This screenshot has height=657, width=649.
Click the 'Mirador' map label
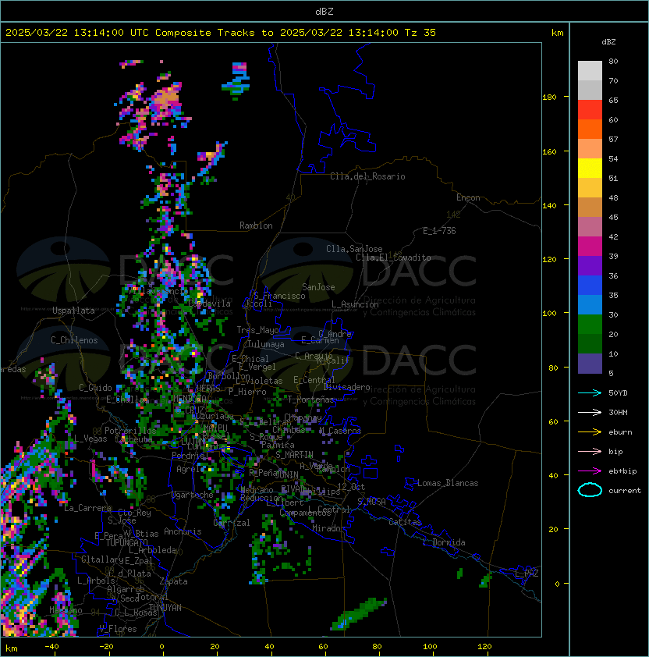tap(329, 528)
